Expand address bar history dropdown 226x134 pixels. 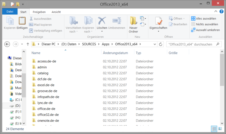(155, 44)
